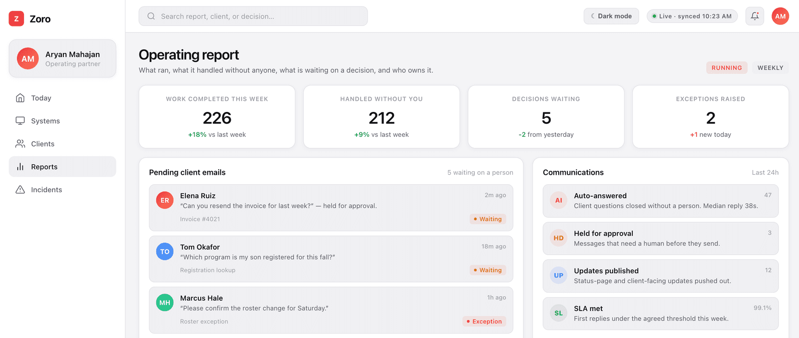
Task: Click the Invoice #4021 label
Action: [200, 219]
